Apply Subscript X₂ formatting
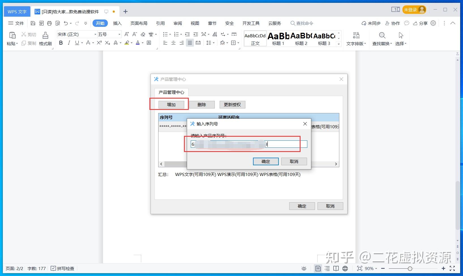Image resolution: width=463 pixels, height=276 pixels. coord(107,43)
